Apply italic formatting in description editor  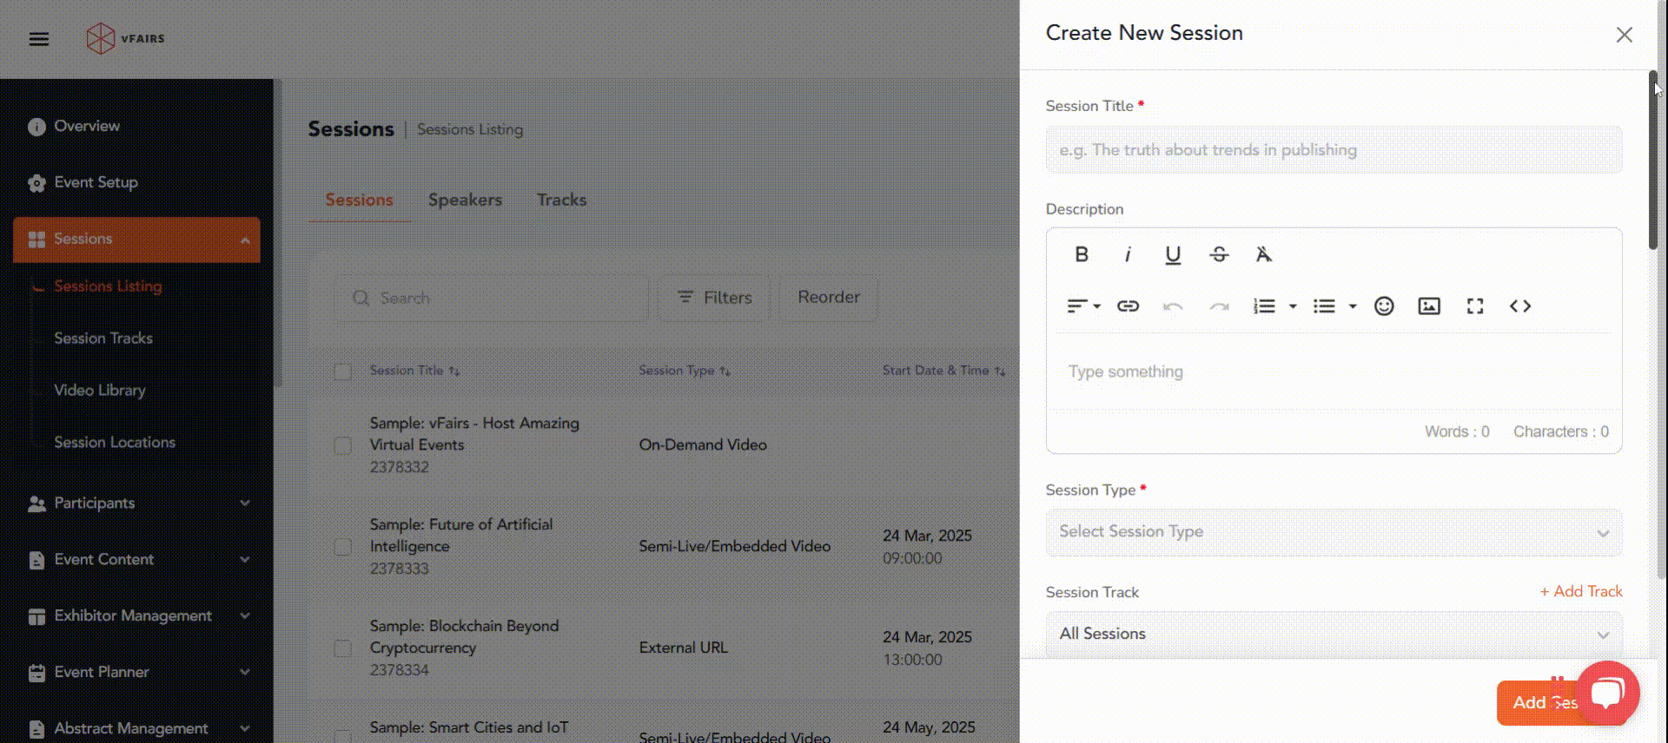[x=1128, y=254]
